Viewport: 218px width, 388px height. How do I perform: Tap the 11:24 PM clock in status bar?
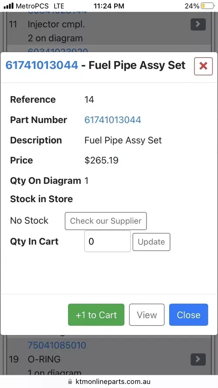(x=109, y=6)
